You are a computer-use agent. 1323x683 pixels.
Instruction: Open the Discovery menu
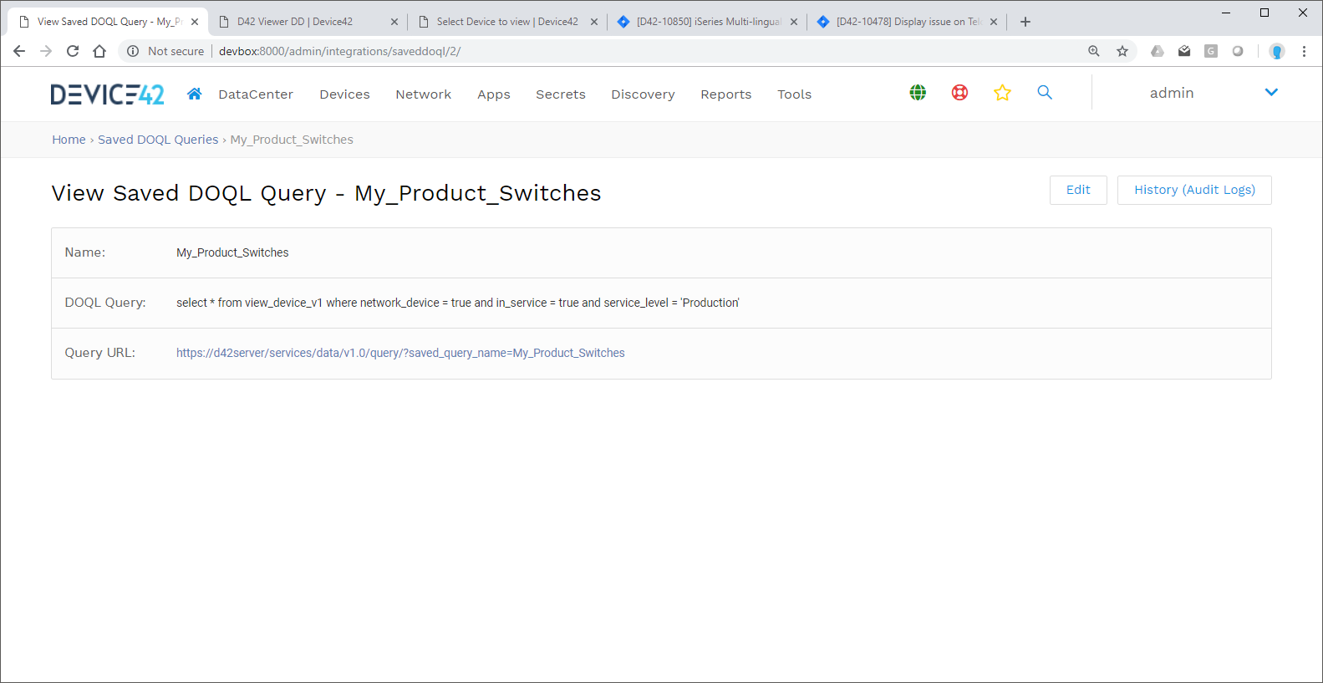click(643, 94)
